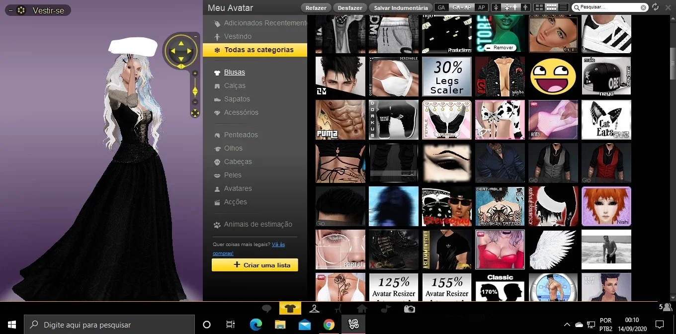Screen dimensions: 676x334
Task: Click the Salvar Indumentária button
Action: pos(401,7)
